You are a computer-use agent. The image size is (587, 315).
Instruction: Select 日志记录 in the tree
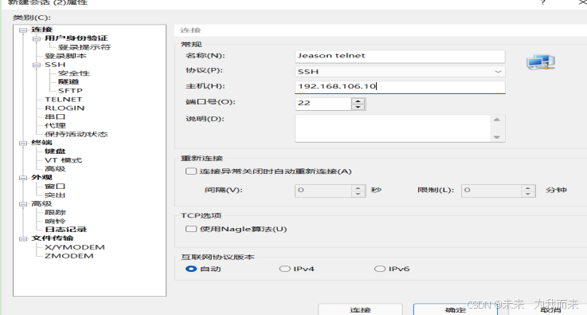tap(65, 230)
